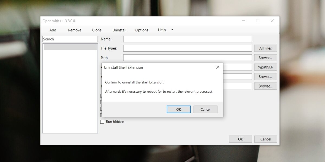Close the Uninstall Shell Extension dialog with X
The width and height of the screenshot is (325, 162).
(218, 67)
